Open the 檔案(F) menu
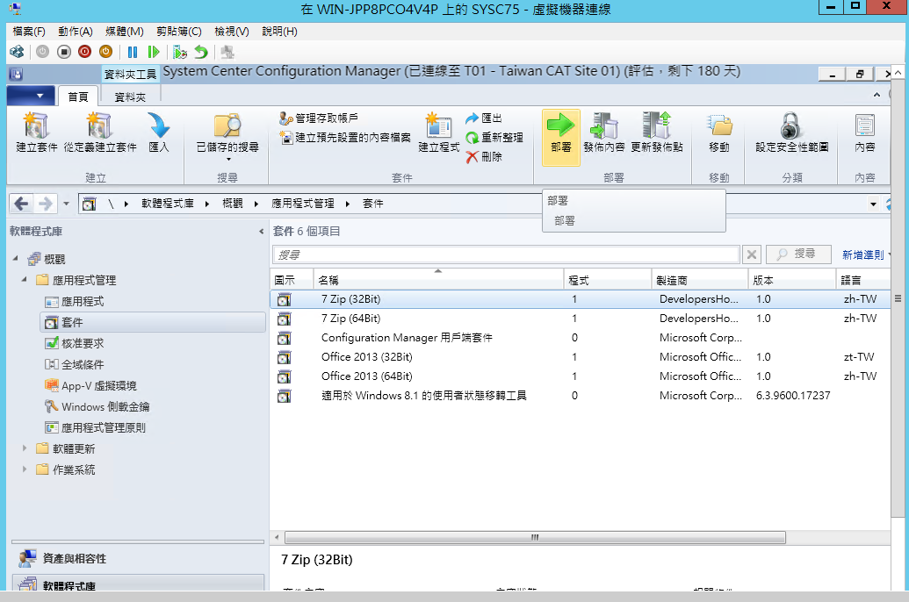The width and height of the screenshot is (909, 602). point(29,32)
